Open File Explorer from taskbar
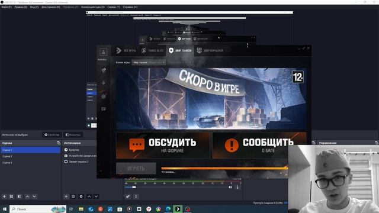The image size is (379, 213). (81, 209)
